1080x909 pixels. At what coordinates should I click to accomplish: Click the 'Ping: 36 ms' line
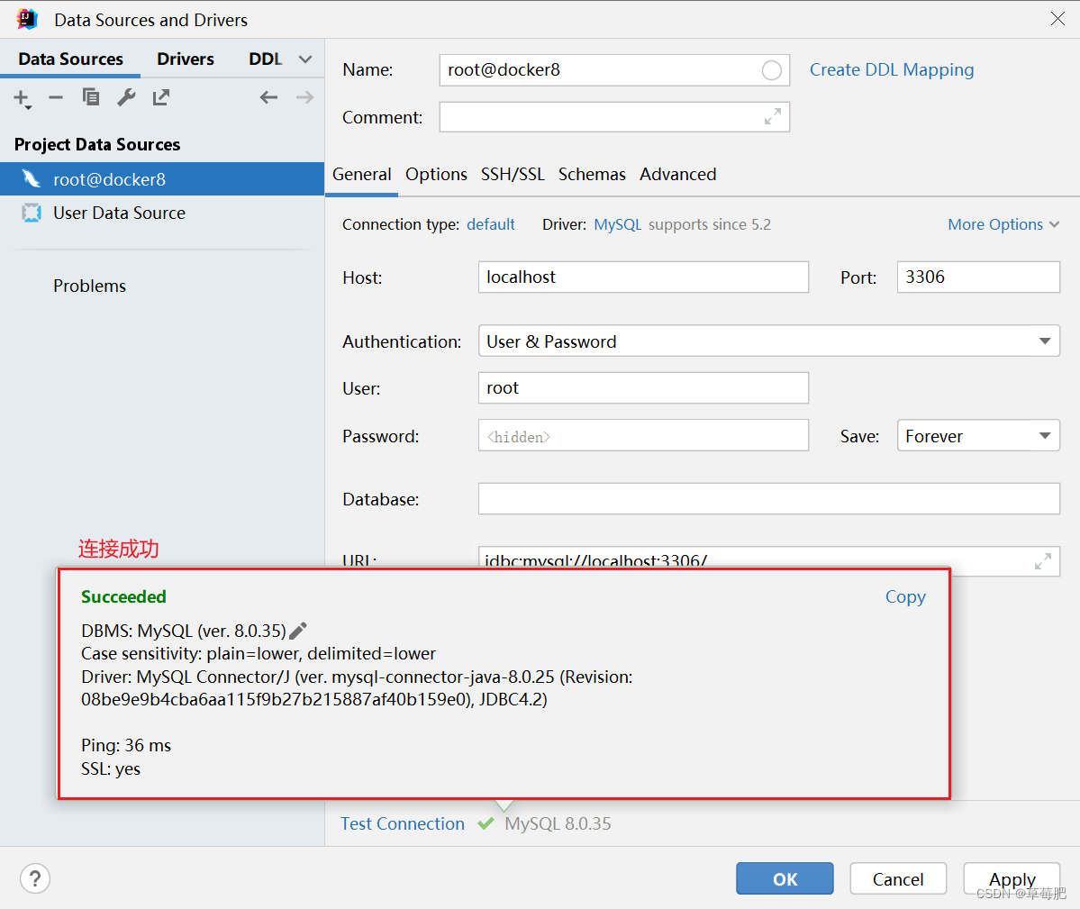[x=126, y=746]
